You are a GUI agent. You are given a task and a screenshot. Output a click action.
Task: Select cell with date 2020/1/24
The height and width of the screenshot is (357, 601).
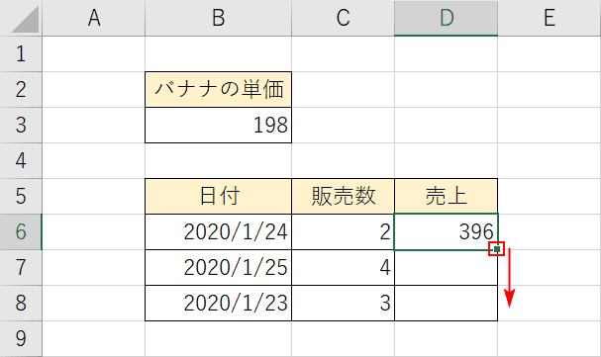[218, 231]
